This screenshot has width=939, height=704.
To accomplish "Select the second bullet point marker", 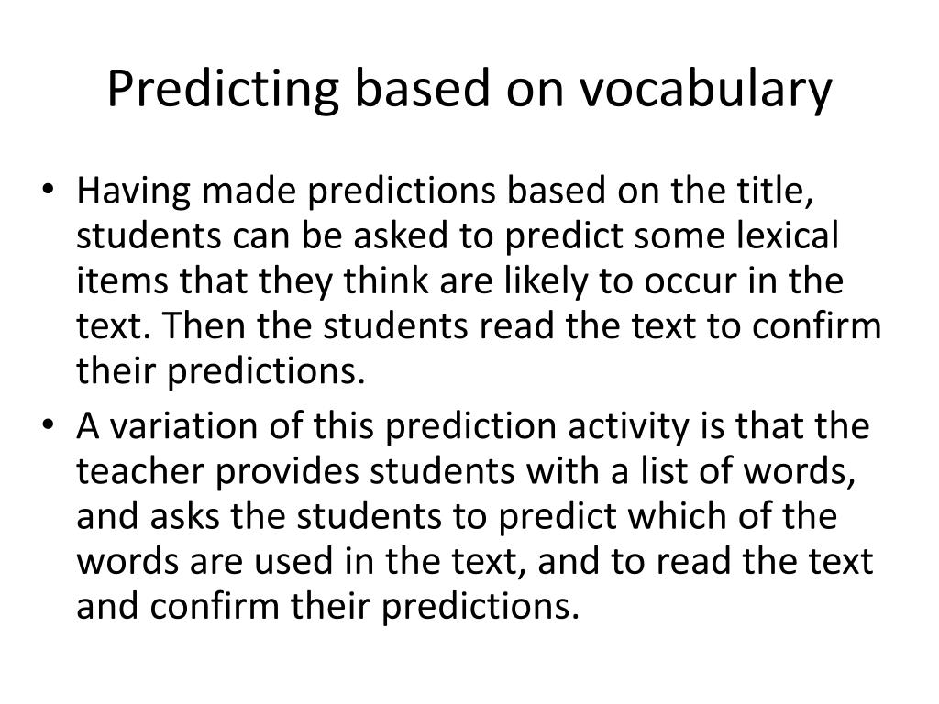I will coord(49,425).
